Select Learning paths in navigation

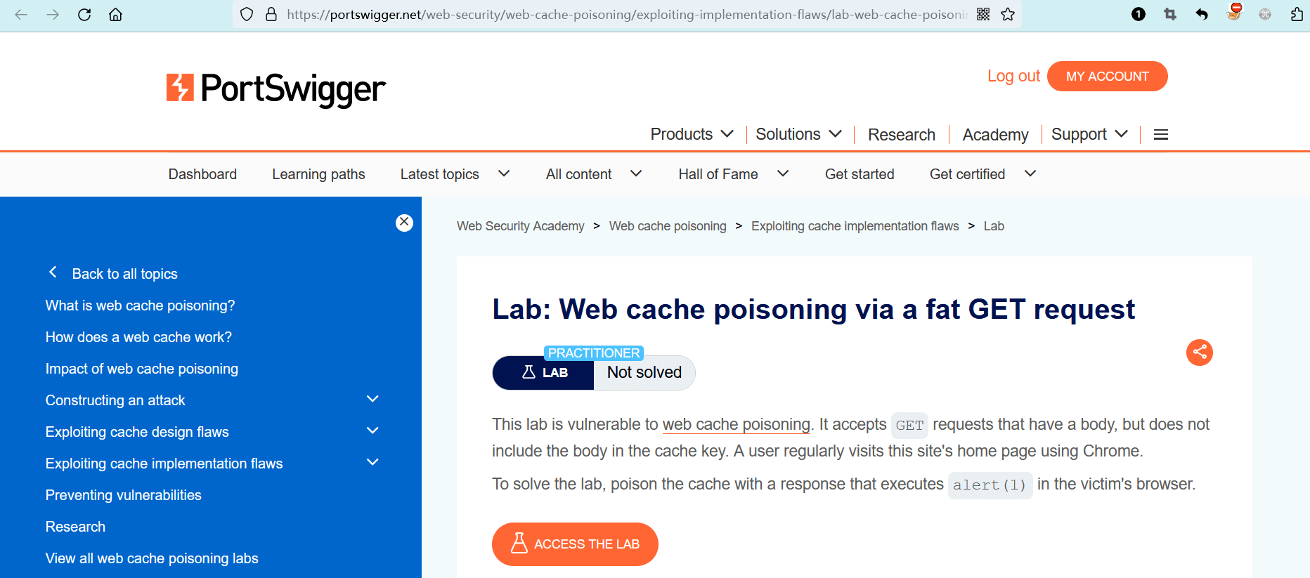click(318, 174)
